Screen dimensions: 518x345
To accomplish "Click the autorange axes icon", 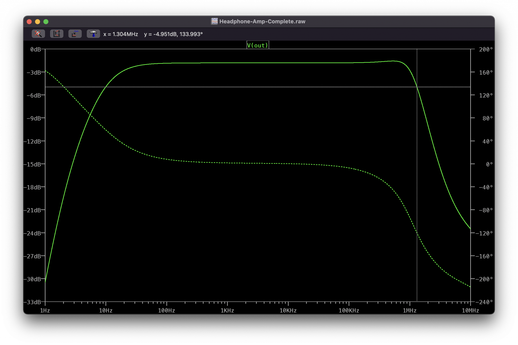I will pos(57,34).
